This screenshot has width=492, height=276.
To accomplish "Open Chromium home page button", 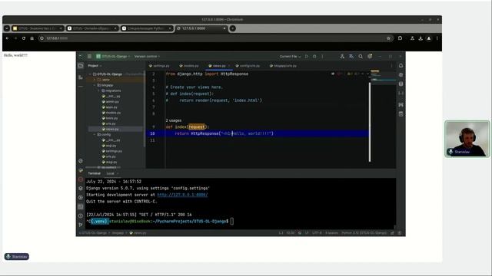I will click(32, 38).
